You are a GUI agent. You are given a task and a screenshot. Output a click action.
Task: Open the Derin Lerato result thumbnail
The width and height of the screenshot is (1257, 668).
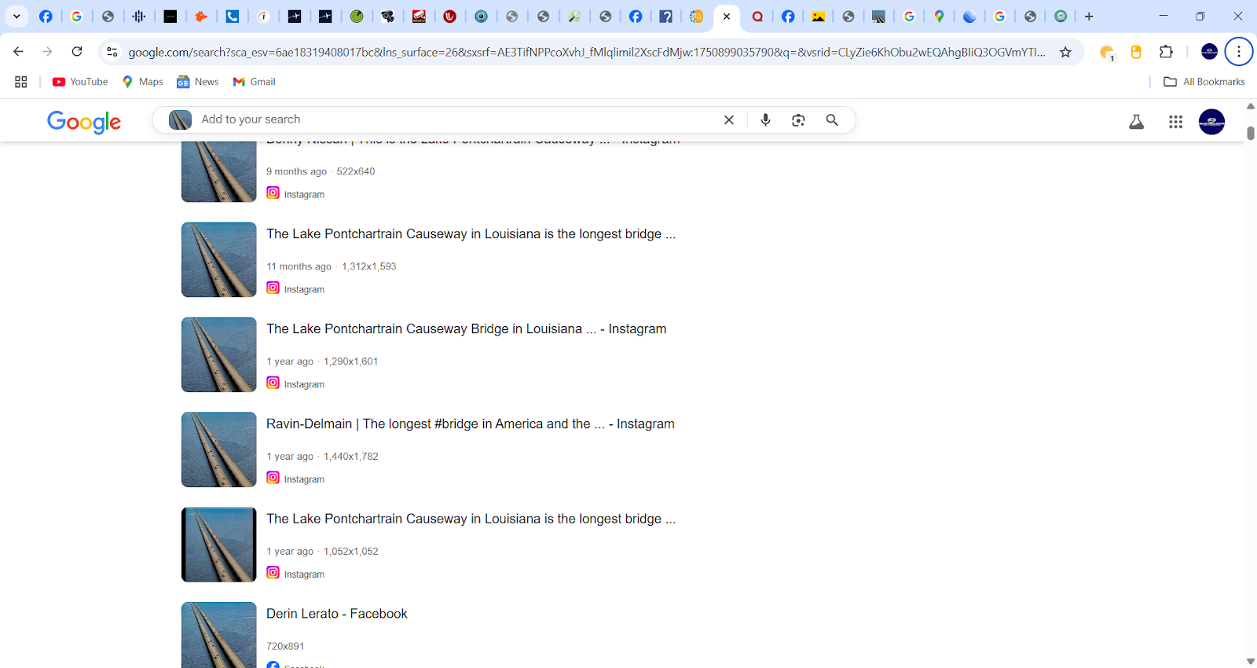pos(219,635)
